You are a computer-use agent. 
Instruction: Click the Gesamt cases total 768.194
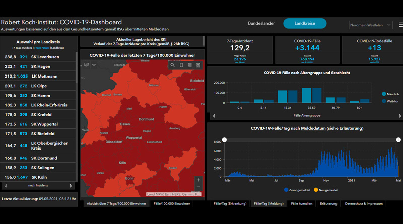[x=307, y=59]
